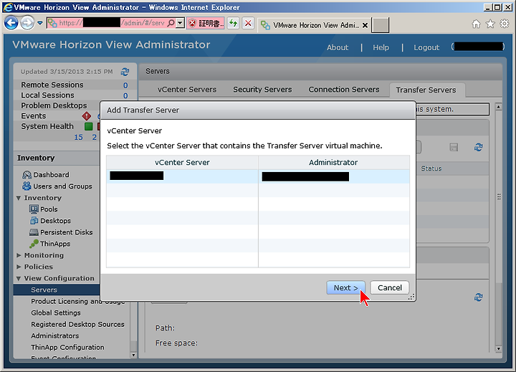Refresh the sidebar status panel
This screenshot has height=372, width=516.
coord(125,72)
